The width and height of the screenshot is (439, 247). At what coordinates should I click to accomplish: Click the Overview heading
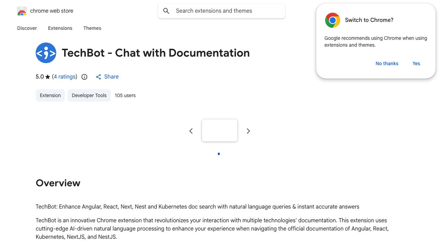[x=58, y=183]
